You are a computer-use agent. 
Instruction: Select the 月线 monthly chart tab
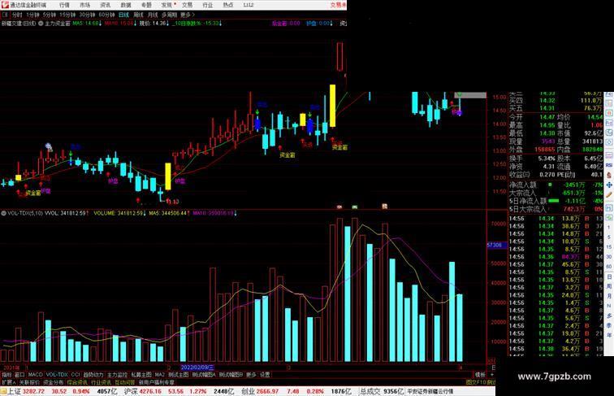[x=153, y=15]
